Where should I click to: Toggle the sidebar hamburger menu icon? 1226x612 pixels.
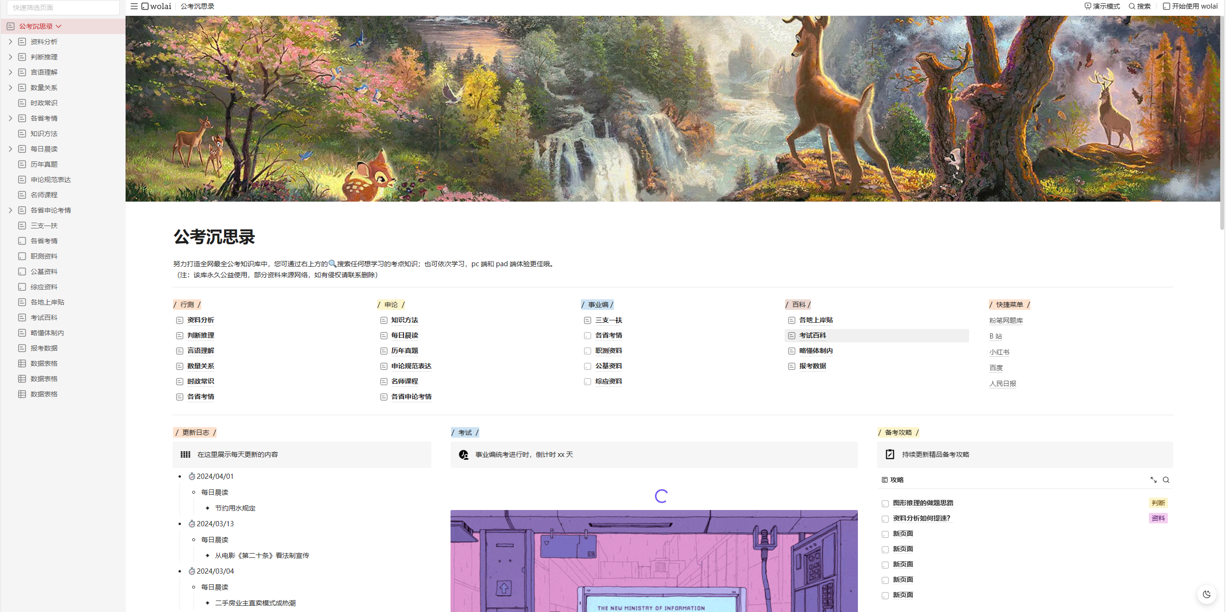pyautogui.click(x=134, y=6)
